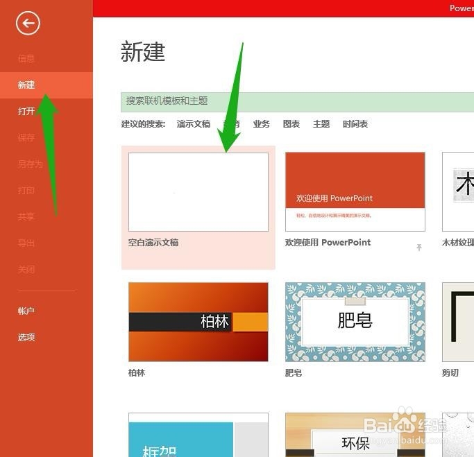Search suggested term 时间表
This screenshot has width=474, height=457.
(x=355, y=124)
